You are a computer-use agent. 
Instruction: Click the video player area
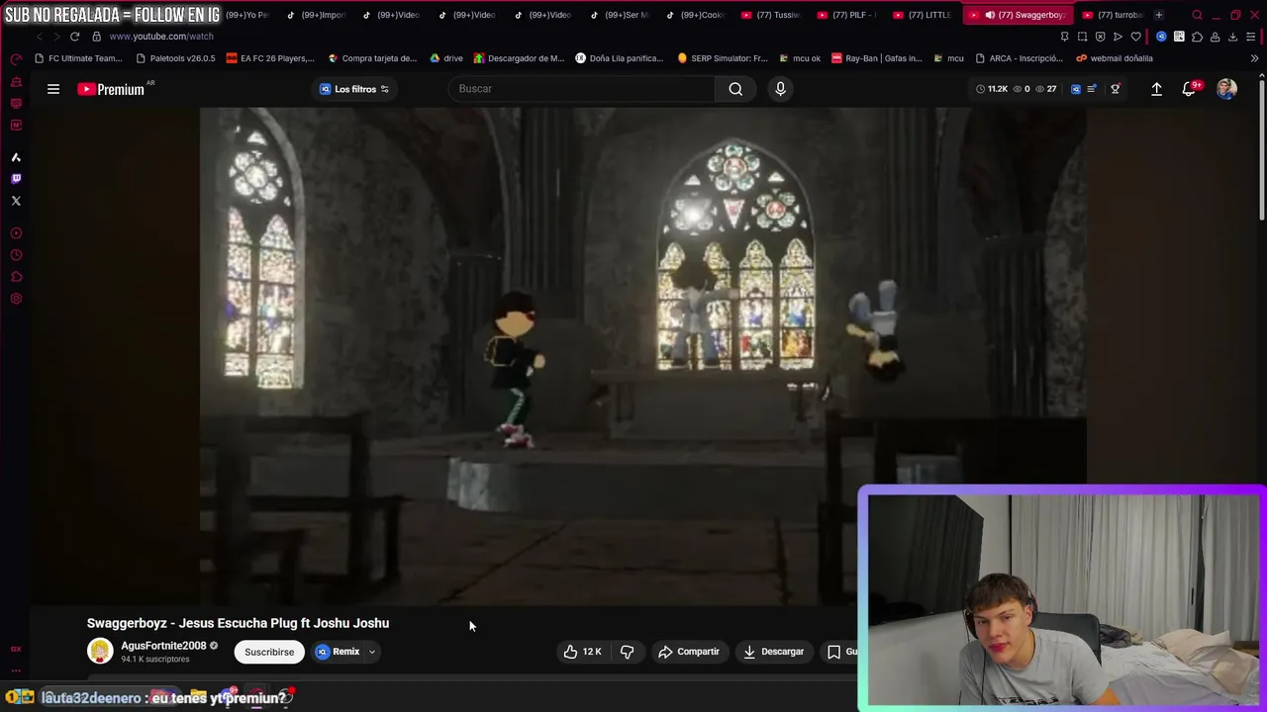[x=642, y=356]
